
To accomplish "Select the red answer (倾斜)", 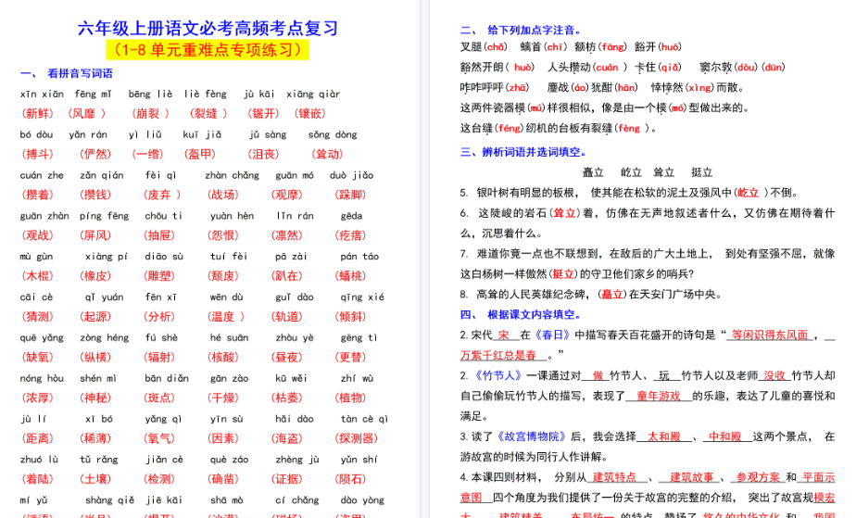I will pyautogui.click(x=350, y=317).
